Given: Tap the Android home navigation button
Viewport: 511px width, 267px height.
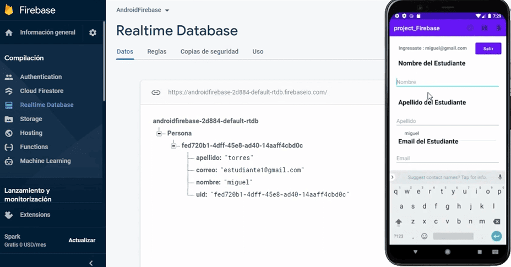Looking at the screenshot, I should (448, 252).
